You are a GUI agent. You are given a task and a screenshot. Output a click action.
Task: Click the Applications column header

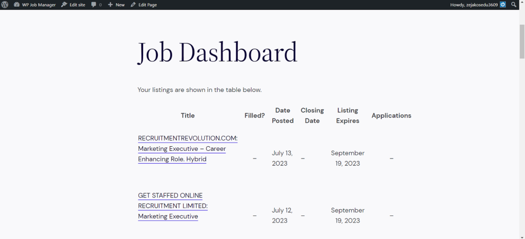coord(391,115)
